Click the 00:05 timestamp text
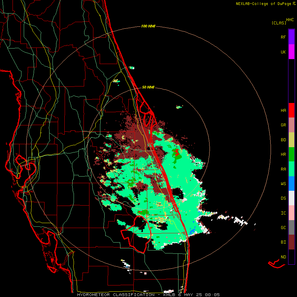The width and height of the screenshot is (297, 297). [212, 295]
